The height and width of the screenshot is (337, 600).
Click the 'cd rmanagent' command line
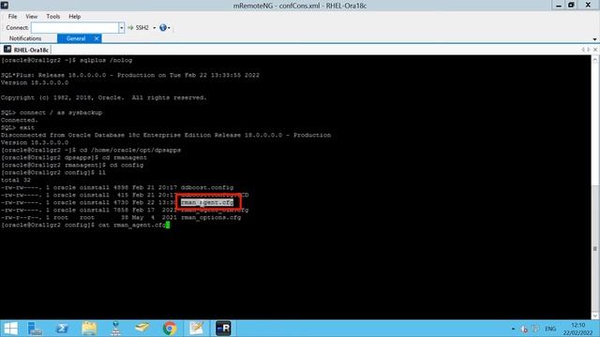pyautogui.click(x=74, y=157)
